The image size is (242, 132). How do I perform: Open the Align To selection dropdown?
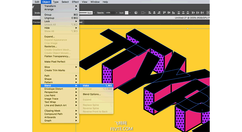click(143, 13)
